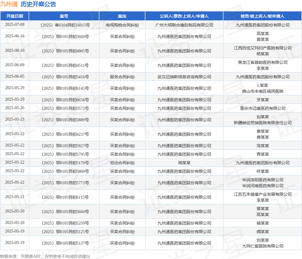Click the 历史开庭公告 heading
The image size is (302, 259).
tap(38, 4)
